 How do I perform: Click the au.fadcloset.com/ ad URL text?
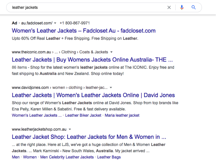37,23
